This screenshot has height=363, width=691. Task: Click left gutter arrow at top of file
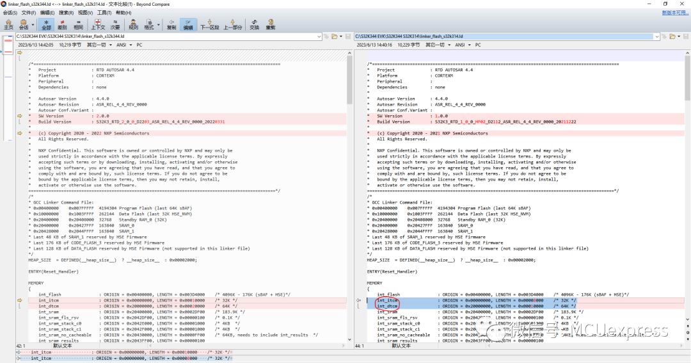[19, 52]
